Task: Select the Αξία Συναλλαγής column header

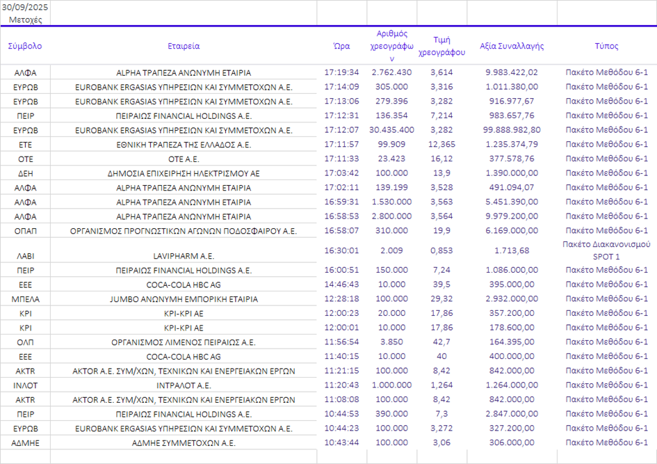Action: coord(512,46)
